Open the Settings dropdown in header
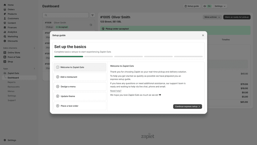The image size is (257, 145). coord(220,6)
